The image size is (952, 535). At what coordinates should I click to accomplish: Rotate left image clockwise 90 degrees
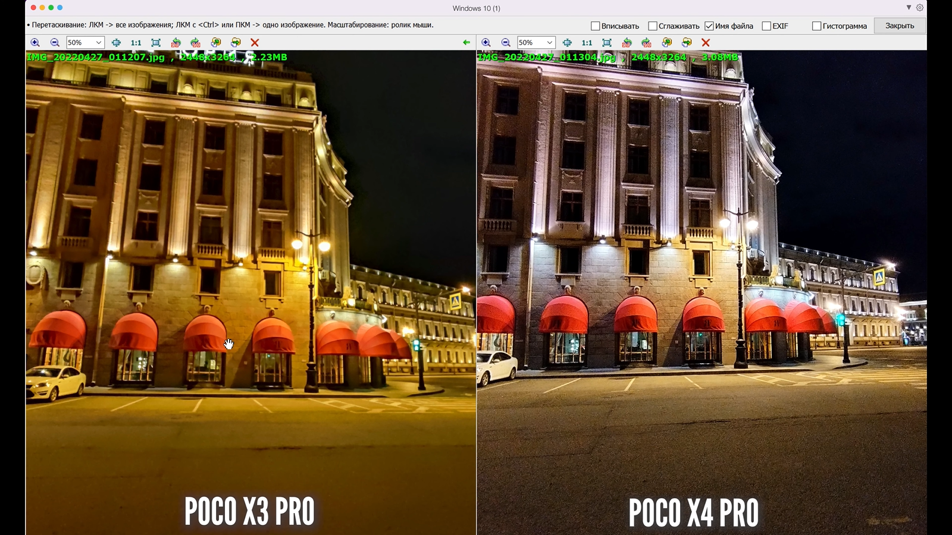point(195,43)
